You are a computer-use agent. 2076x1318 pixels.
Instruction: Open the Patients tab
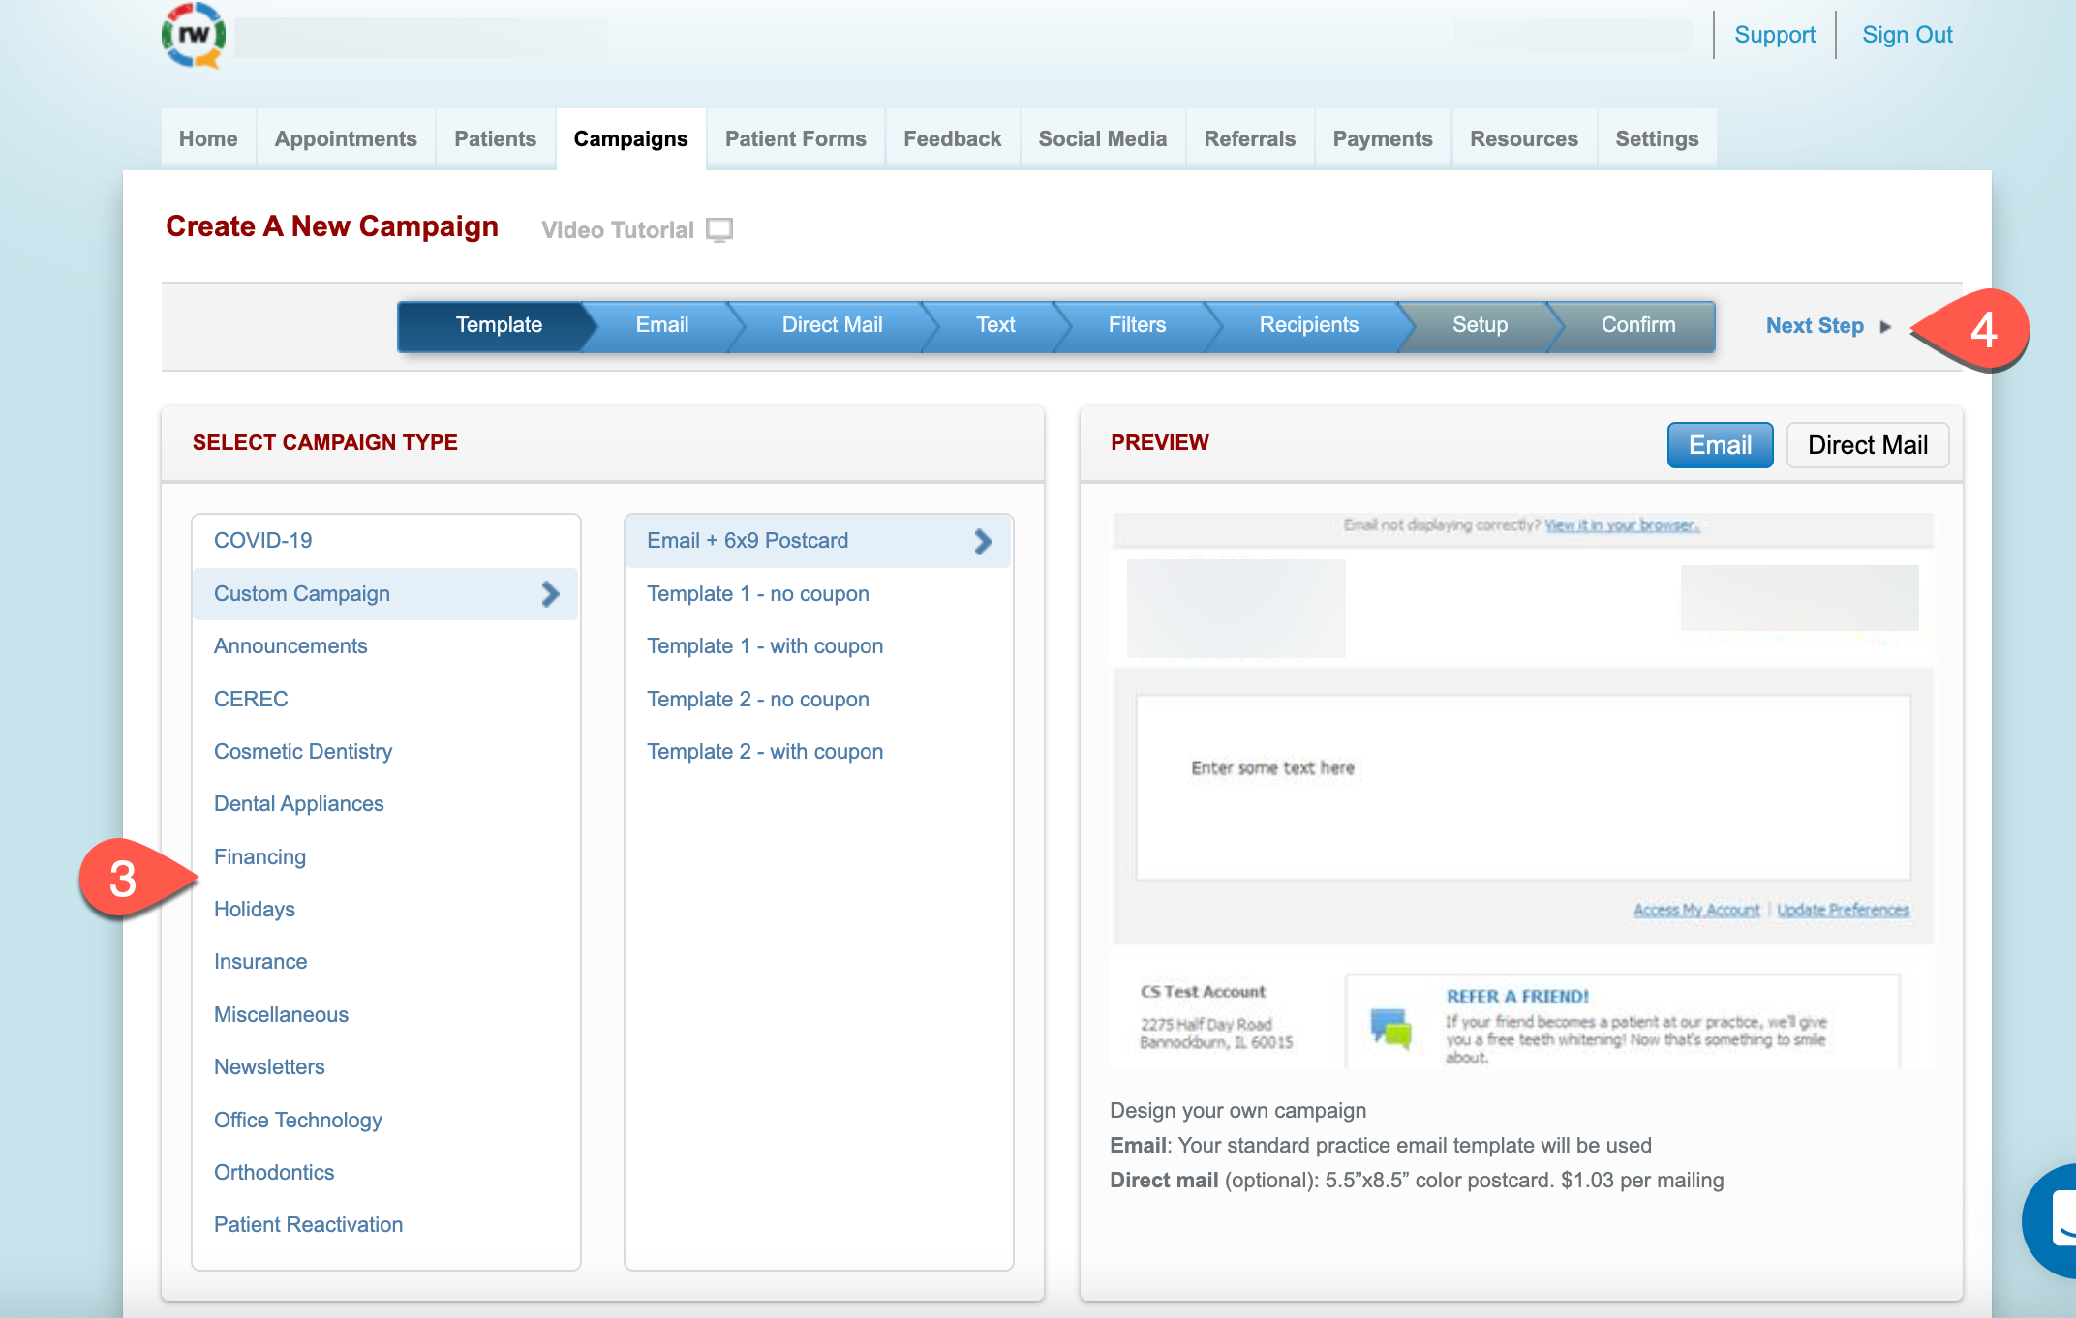coord(495,139)
